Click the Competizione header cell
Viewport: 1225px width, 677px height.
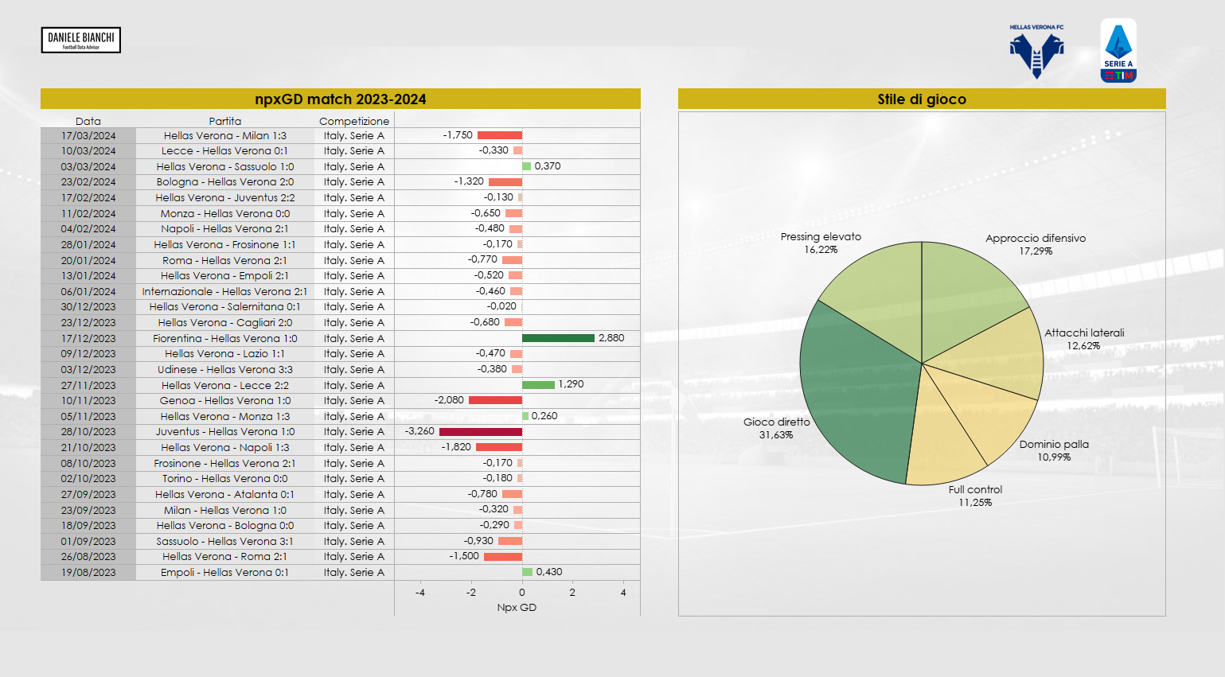354,121
